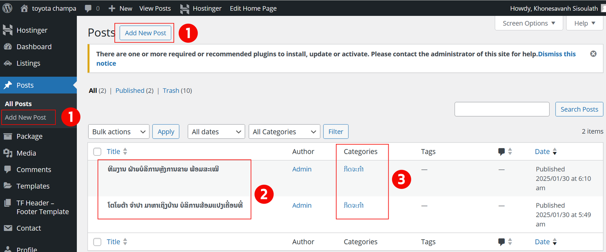Open the All Categories dropdown
Viewport: 606px width, 252px height.
click(284, 132)
